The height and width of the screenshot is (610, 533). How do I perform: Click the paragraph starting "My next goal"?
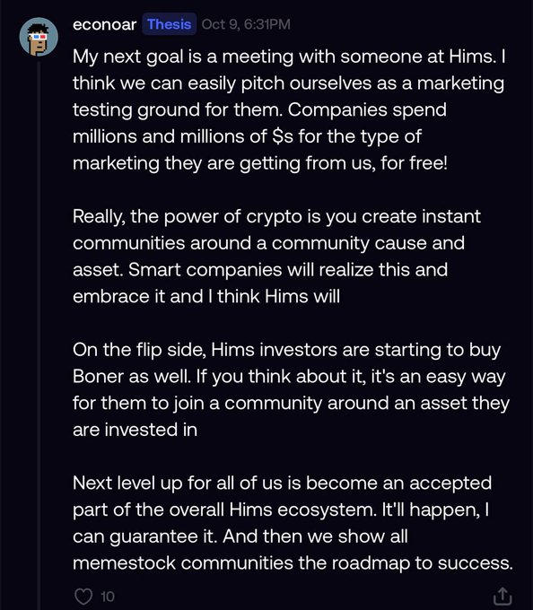[x=289, y=109]
